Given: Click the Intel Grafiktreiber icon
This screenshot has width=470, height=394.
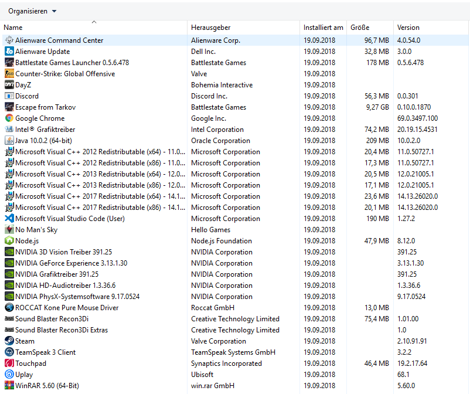Looking at the screenshot, I should 9,129.
